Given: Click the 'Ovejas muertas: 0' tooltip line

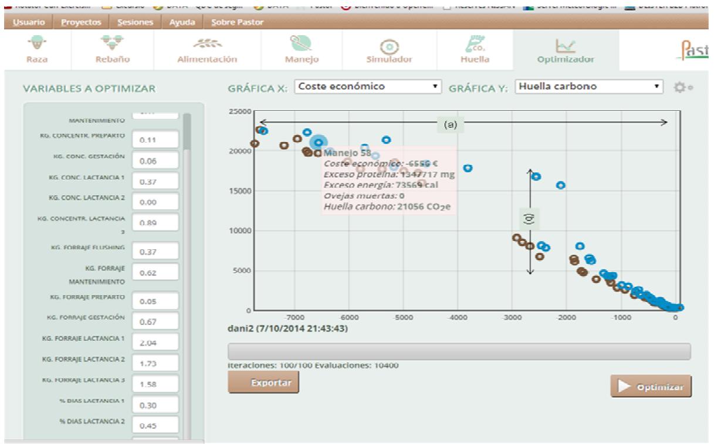Looking at the screenshot, I should tap(364, 196).
